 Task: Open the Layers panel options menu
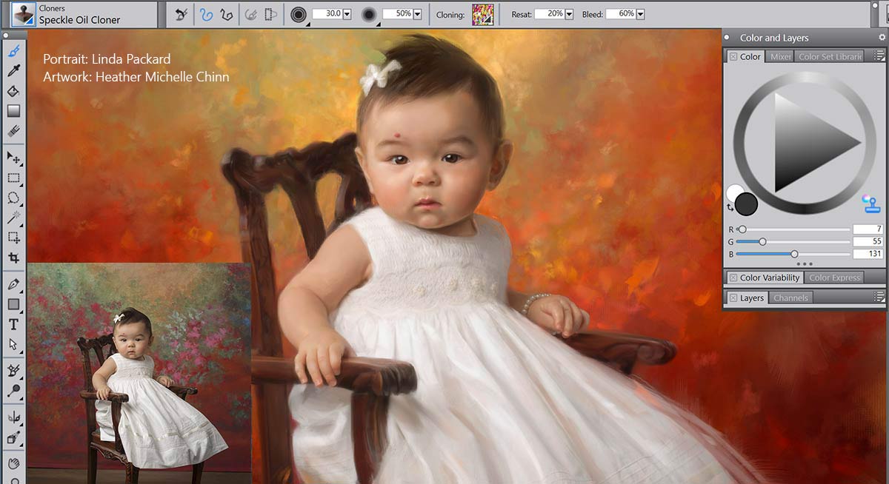click(879, 297)
